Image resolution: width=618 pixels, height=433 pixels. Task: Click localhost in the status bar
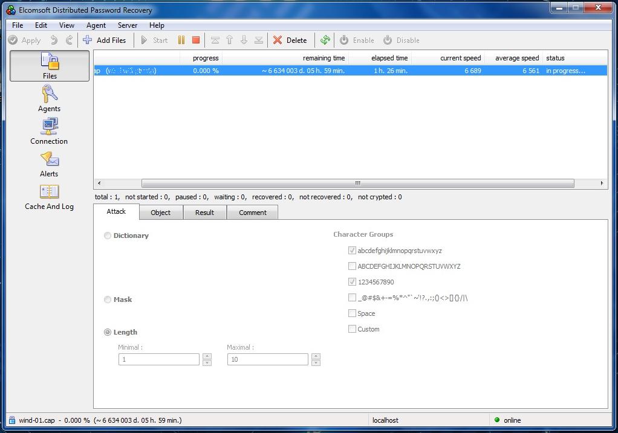click(x=385, y=420)
